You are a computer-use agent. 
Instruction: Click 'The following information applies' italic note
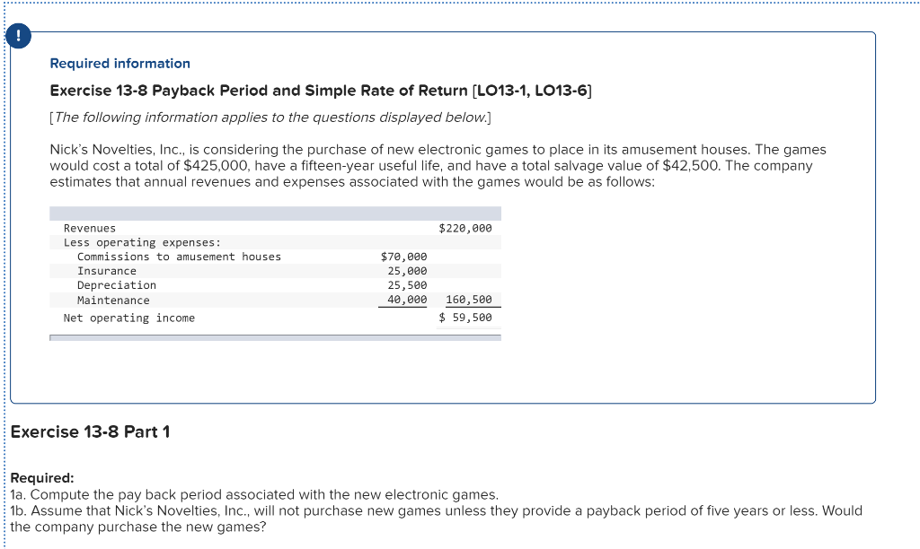[x=270, y=118]
